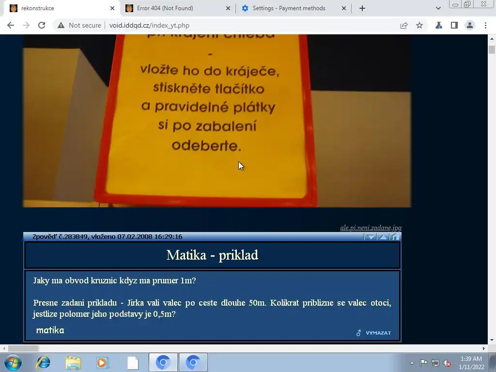Open Chrome Labs flask icon

[x=439, y=25]
